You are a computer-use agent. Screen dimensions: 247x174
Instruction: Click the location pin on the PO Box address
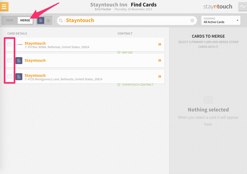click(26, 47)
